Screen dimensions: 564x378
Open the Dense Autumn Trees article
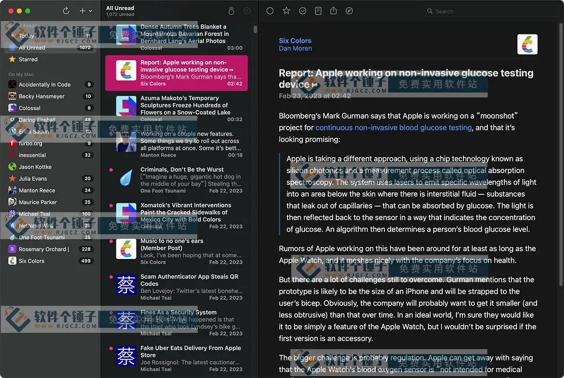pyautogui.click(x=177, y=37)
